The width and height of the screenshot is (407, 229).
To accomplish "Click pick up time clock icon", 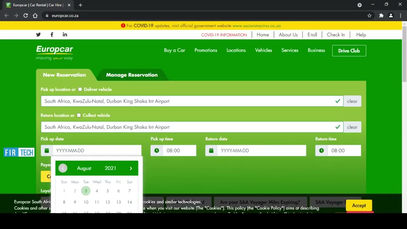I will [x=157, y=150].
